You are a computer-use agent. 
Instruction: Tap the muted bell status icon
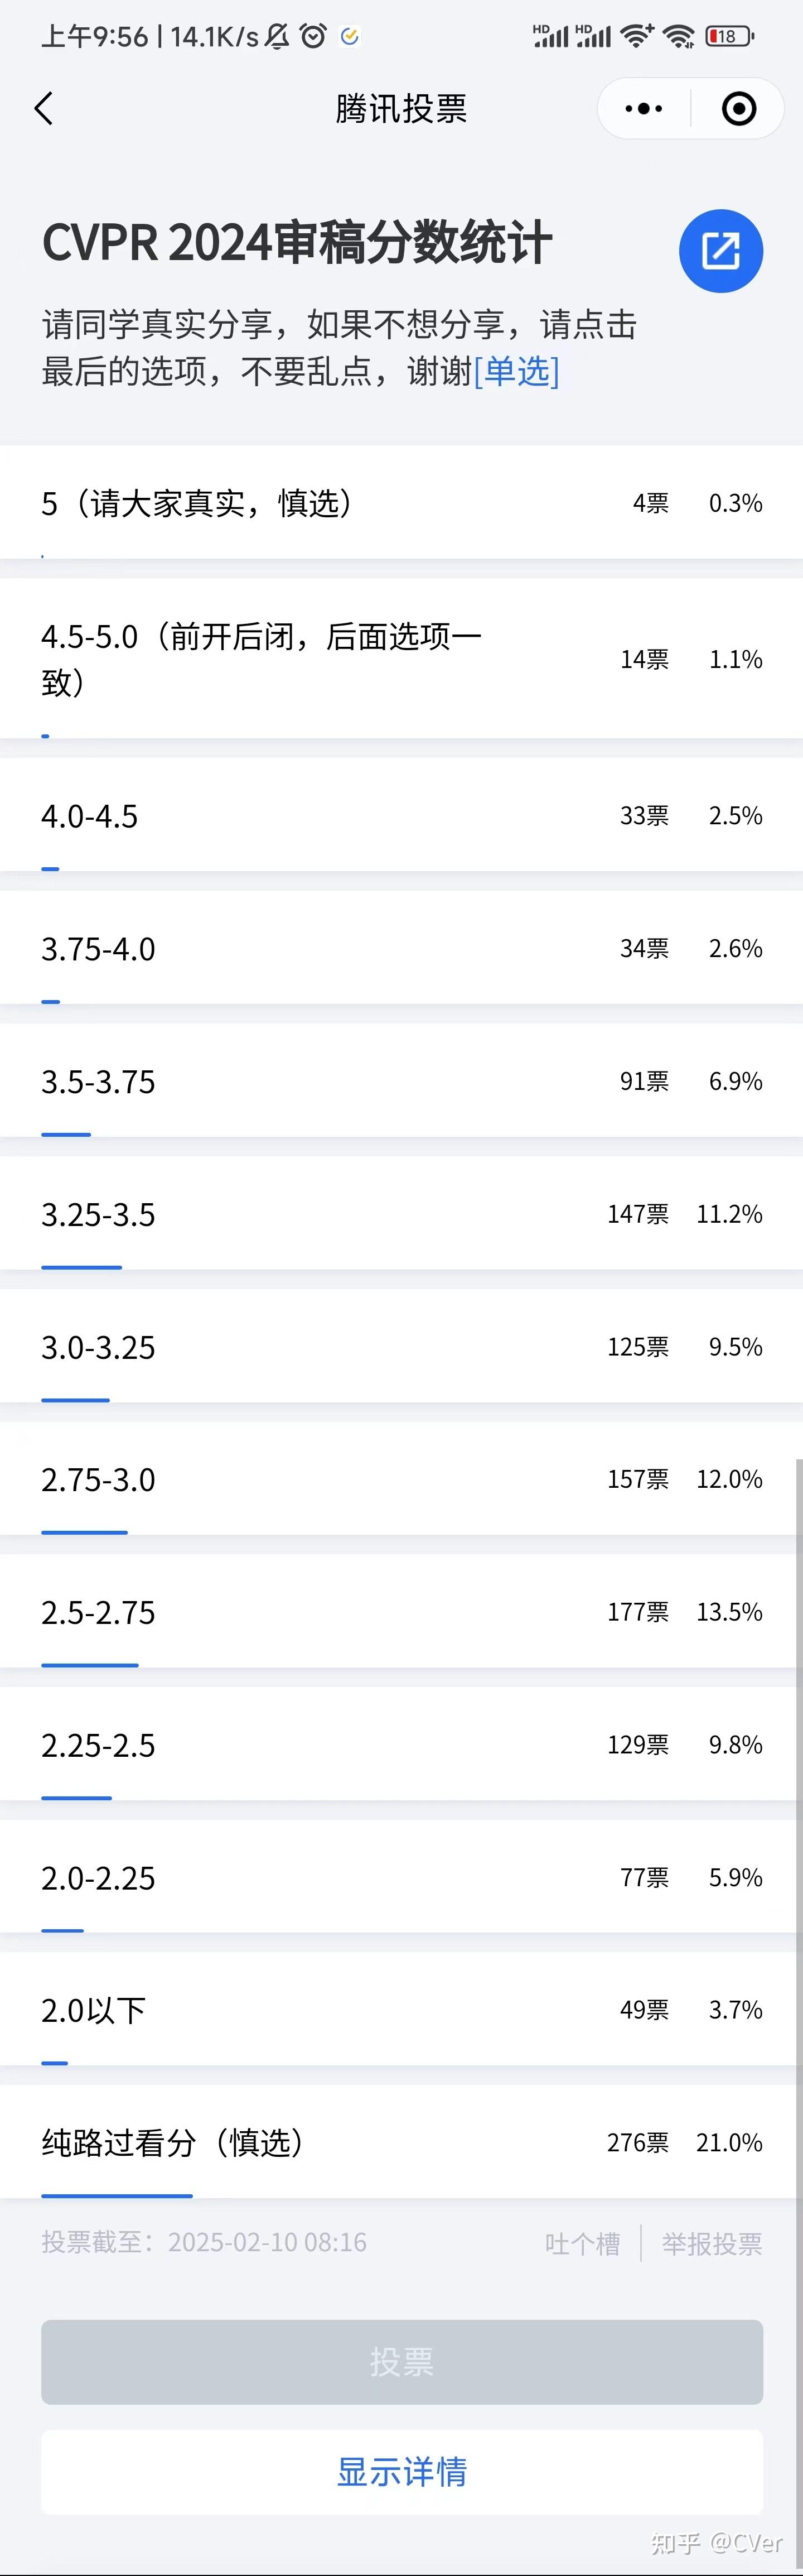tap(278, 37)
